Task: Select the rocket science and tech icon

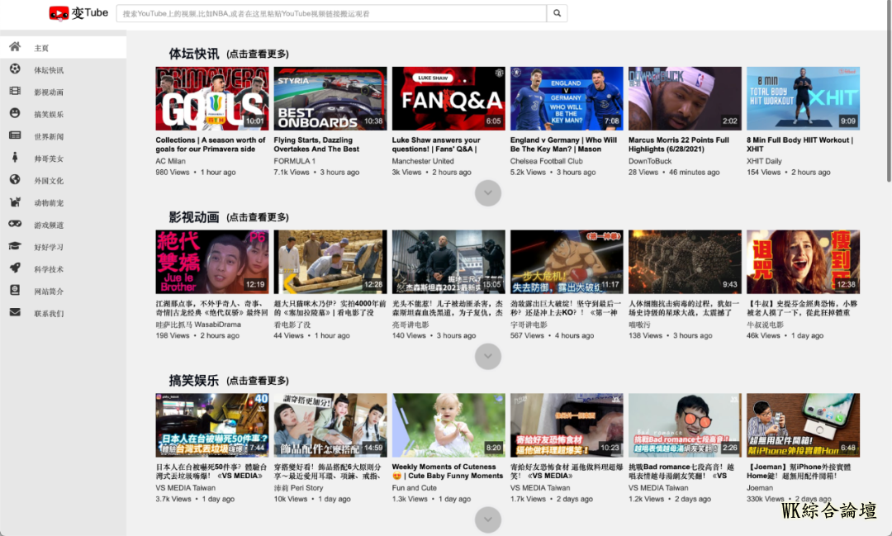Action: tap(15, 268)
